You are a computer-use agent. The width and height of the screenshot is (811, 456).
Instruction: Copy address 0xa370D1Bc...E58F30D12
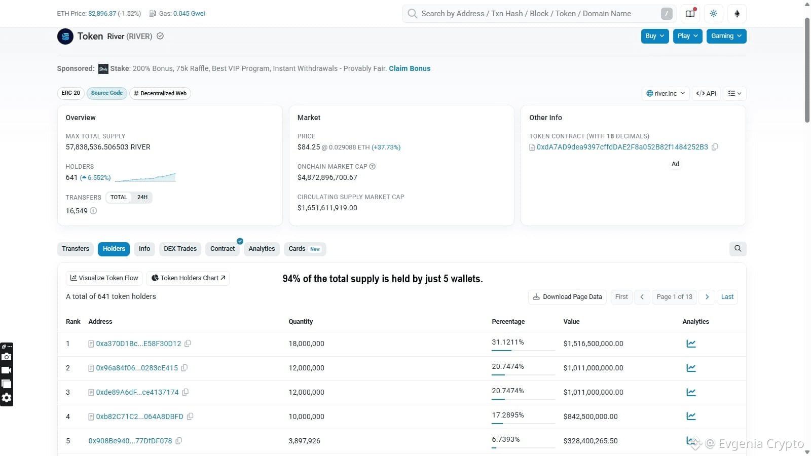pos(188,344)
